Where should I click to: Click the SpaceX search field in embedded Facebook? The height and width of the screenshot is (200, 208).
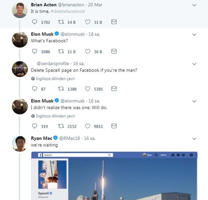coord(78,155)
